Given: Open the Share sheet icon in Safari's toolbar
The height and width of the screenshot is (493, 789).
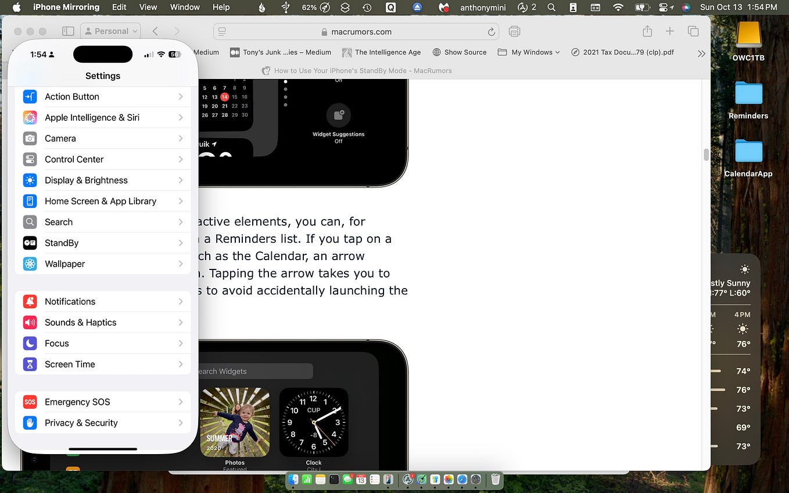Looking at the screenshot, I should [647, 31].
